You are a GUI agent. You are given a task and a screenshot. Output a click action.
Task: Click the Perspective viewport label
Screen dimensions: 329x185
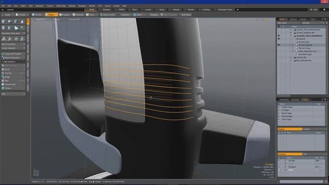click(x=40, y=20)
